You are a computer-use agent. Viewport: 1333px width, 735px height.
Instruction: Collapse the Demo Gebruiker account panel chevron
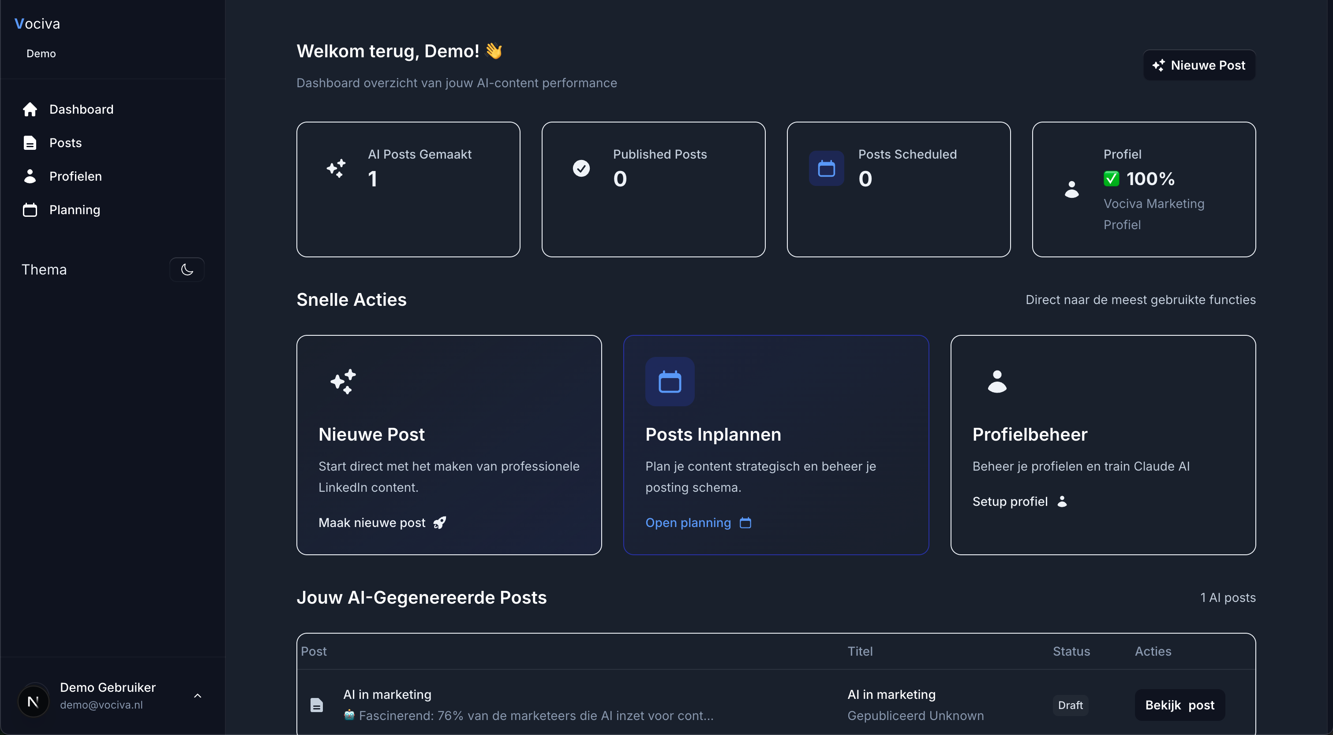[x=198, y=695]
